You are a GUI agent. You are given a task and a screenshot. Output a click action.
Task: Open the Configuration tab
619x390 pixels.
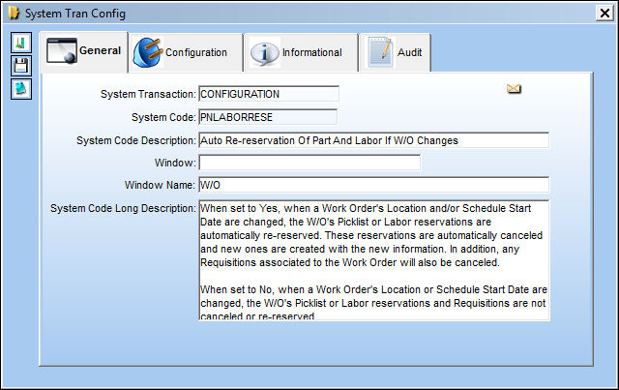186,52
